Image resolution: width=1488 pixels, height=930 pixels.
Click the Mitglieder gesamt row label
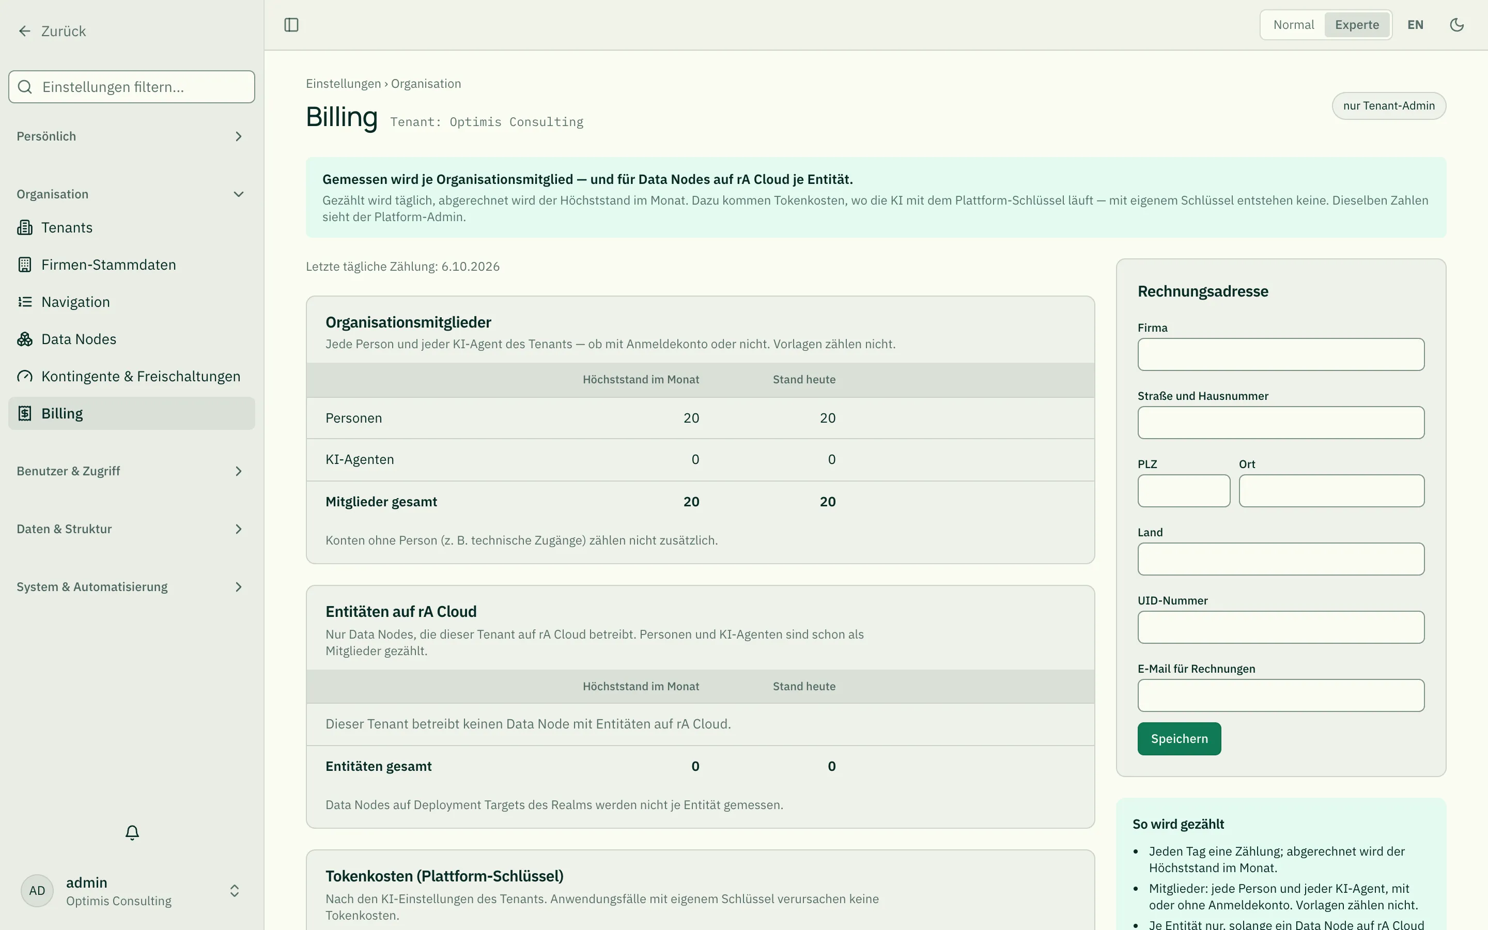pyautogui.click(x=381, y=502)
